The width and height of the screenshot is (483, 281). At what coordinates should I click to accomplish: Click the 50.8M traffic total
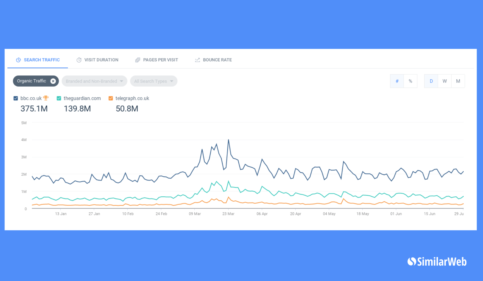click(x=127, y=109)
